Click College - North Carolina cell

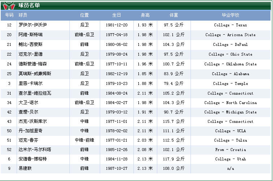[x=231, y=103]
